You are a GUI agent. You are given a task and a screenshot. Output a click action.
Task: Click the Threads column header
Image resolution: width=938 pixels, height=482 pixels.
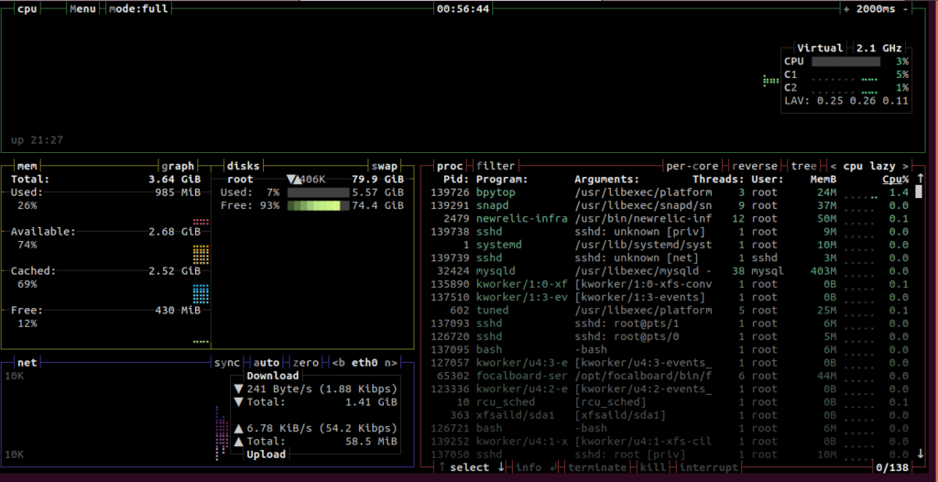pos(719,179)
